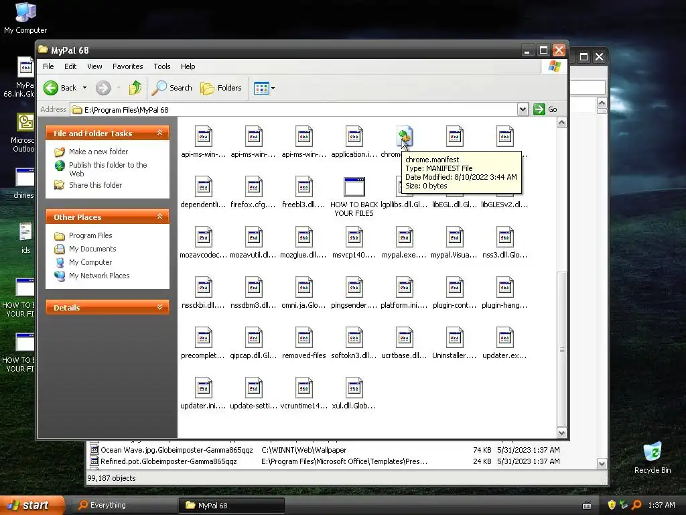Open the Edit menu
Screen dimensions: 686x515
[x=70, y=66]
